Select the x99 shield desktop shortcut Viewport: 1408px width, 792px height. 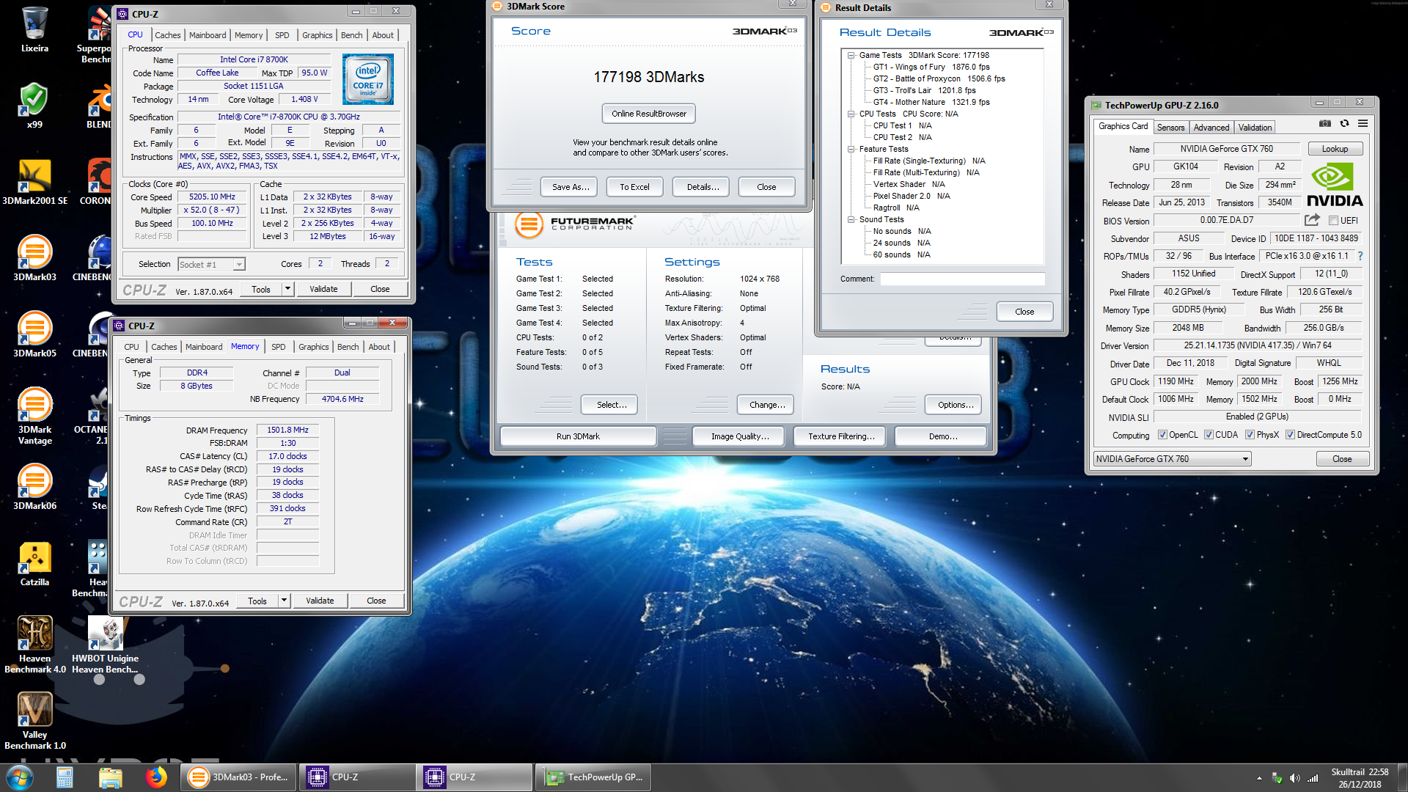[x=34, y=106]
